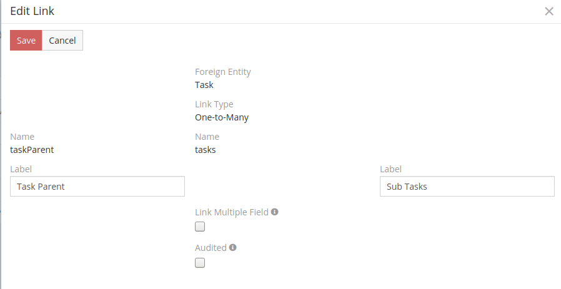The width and height of the screenshot is (561, 289).
Task: Select the Task foreign entity value
Action: click(204, 85)
